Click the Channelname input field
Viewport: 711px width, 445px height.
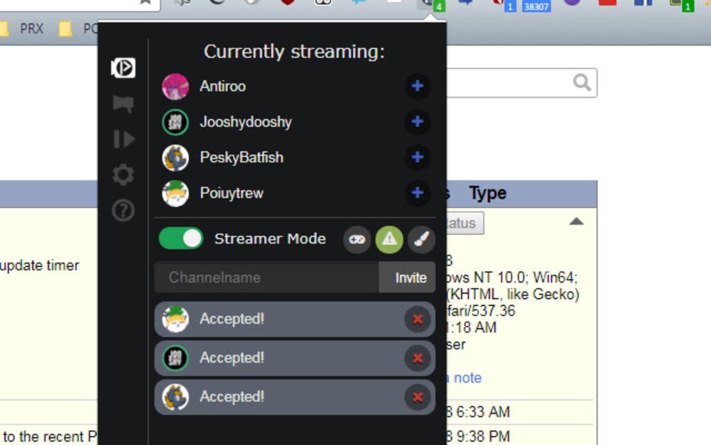click(265, 277)
